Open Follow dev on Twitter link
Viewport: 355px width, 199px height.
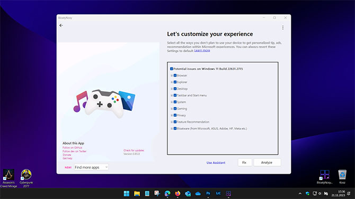tap(74, 151)
